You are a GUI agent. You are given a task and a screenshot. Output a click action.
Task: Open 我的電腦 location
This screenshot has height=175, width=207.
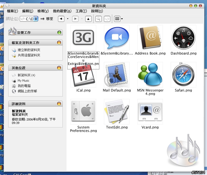tap(24, 86)
